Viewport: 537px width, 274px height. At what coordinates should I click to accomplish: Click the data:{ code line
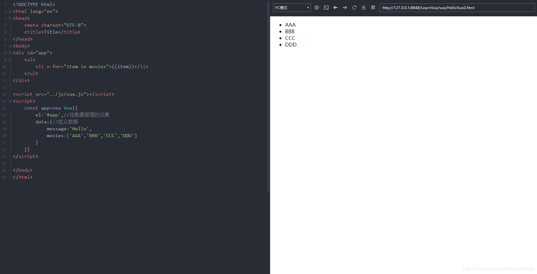pyautogui.click(x=57, y=122)
